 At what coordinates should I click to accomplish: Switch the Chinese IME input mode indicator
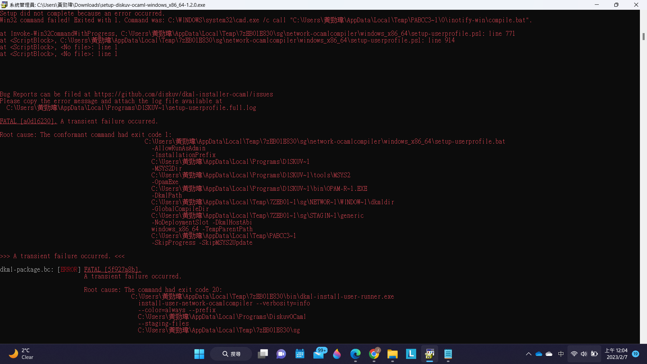(561, 354)
